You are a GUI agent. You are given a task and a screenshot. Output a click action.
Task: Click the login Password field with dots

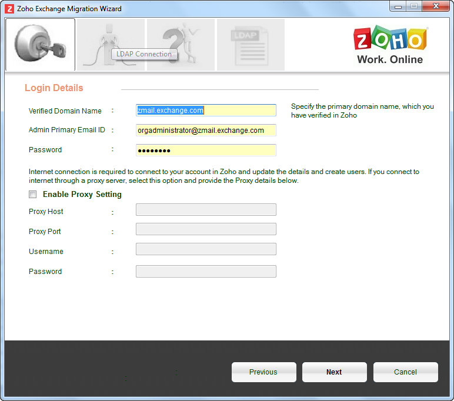click(206, 151)
